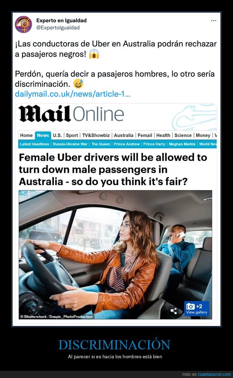Click the sweating smile emoji in the tweet
Image resolution: width=233 pixels, height=378 pixels.
pyautogui.click(x=78, y=84)
